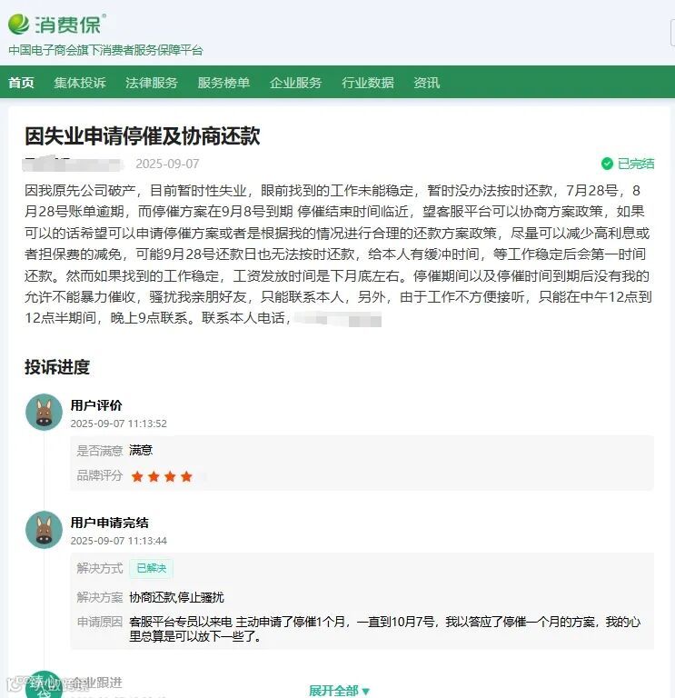This screenshot has height=698, width=675.
Task: Expand all progress with 展开全部
Action: tap(340, 691)
